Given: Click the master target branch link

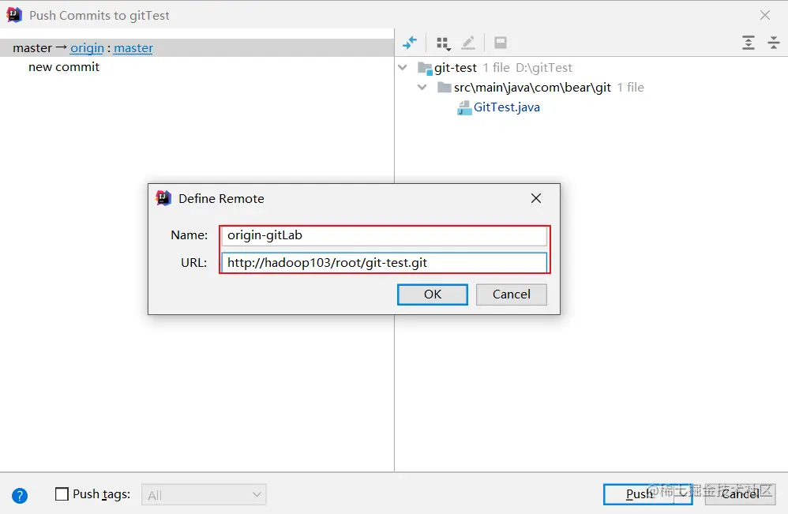Looking at the screenshot, I should [x=133, y=48].
